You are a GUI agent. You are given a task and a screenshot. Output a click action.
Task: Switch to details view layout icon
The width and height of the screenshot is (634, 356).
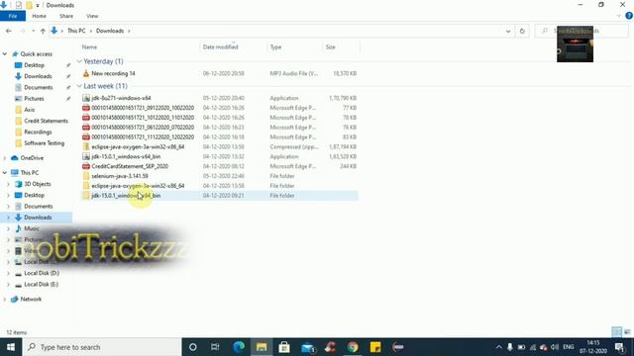coord(616,332)
